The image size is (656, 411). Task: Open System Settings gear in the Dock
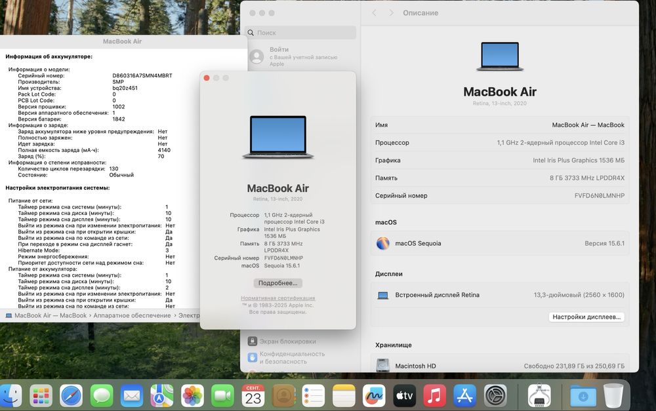click(495, 395)
